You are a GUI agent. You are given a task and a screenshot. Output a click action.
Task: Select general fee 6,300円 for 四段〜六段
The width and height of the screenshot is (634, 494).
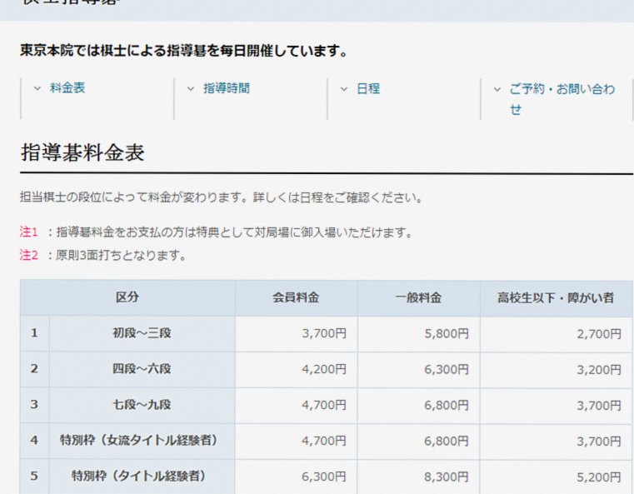pos(418,370)
